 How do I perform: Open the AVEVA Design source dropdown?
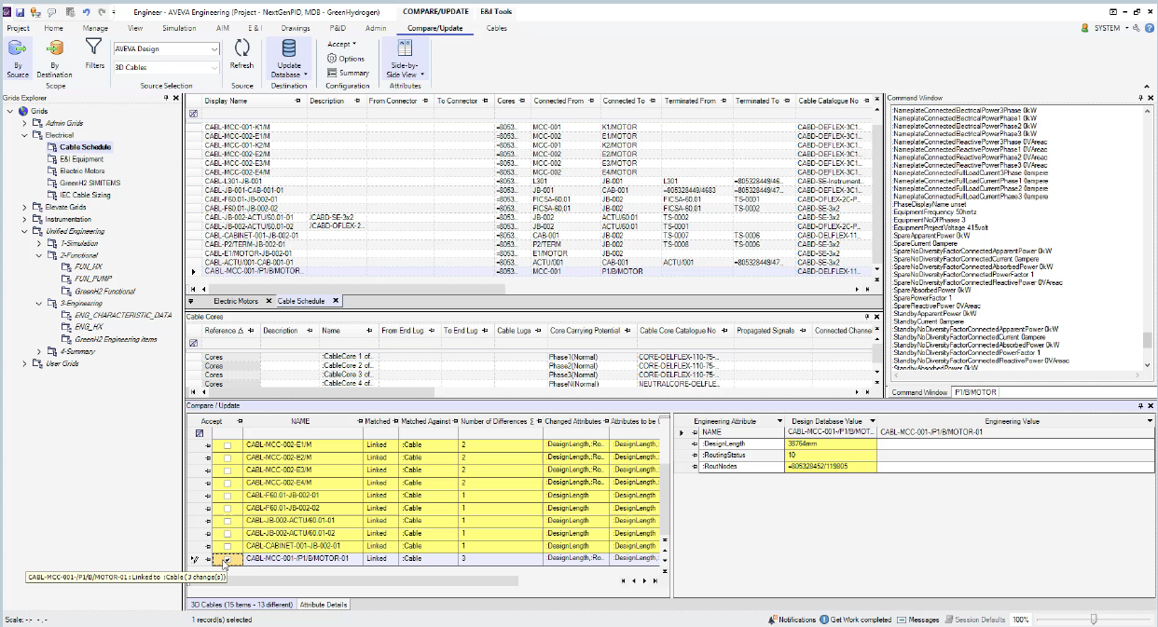click(215, 48)
